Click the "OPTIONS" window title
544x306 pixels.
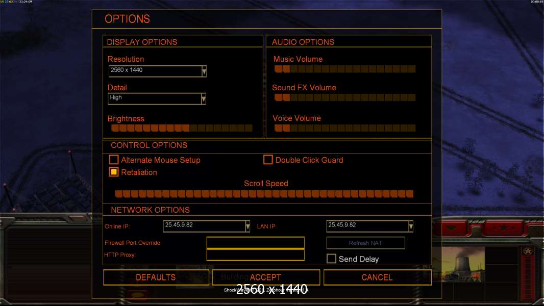point(128,19)
